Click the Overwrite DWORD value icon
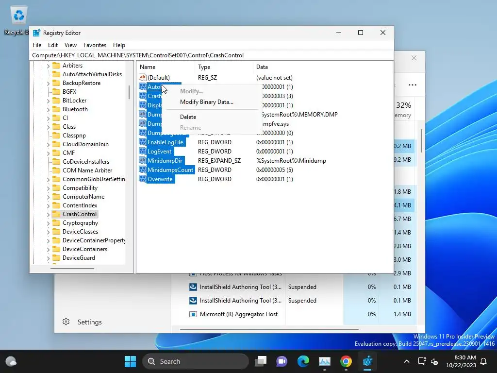The width and height of the screenshot is (497, 373). click(x=143, y=179)
